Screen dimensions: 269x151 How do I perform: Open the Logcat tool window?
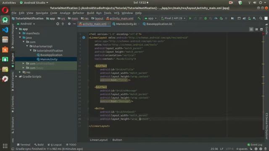(55, 145)
